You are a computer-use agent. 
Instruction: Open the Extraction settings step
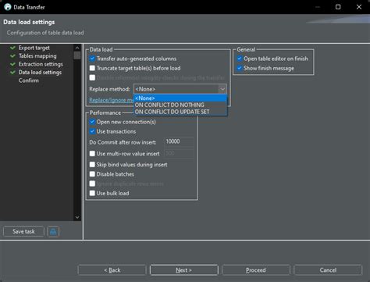[x=41, y=64]
